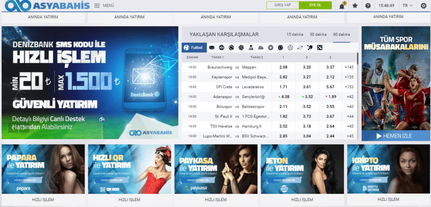Open +153 markets for OFI Crete match
Screen dimensions: 431x207
[349, 87]
